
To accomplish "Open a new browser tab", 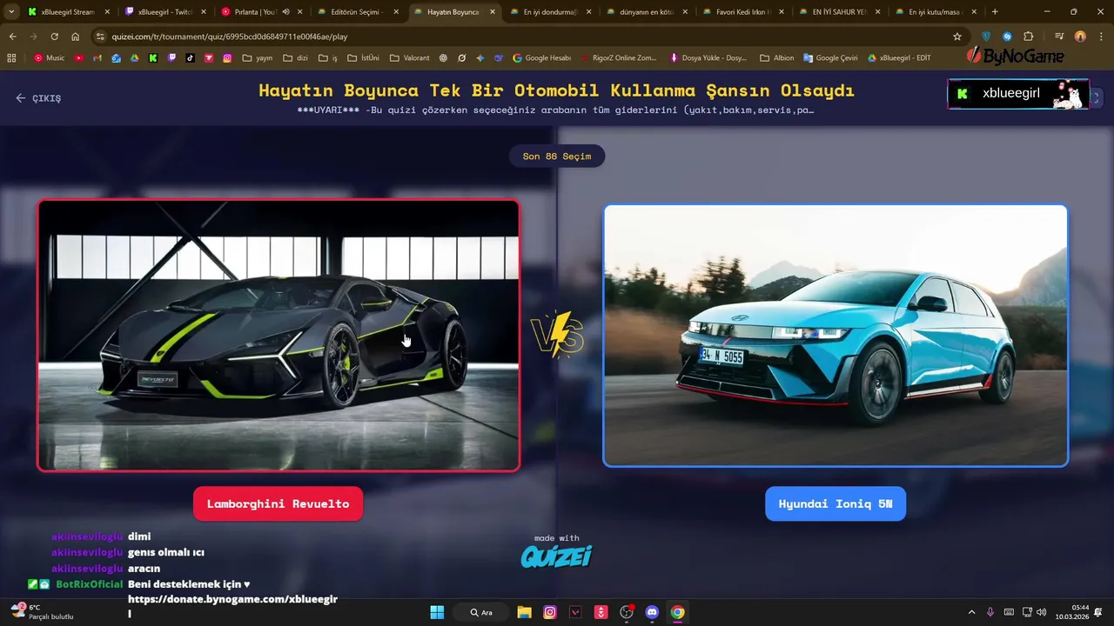I will pyautogui.click(x=995, y=12).
